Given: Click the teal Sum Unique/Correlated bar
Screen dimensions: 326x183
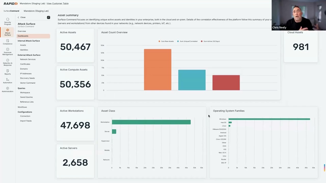Looking at the screenshot, I should click(x=192, y=80).
